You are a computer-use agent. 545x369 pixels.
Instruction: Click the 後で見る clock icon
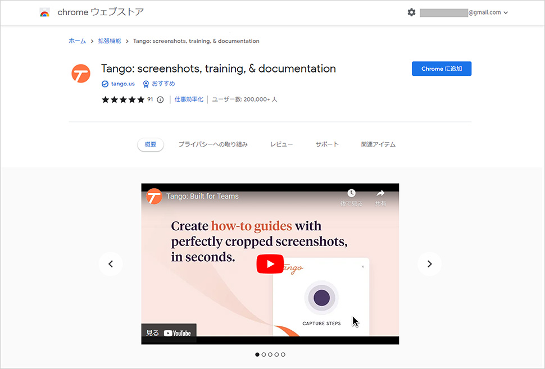point(351,193)
